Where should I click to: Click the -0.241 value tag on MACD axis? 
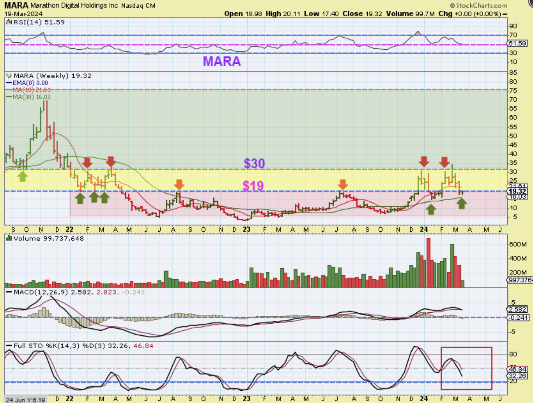(x=518, y=318)
